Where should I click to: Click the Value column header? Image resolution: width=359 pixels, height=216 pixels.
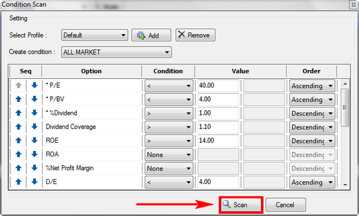[241, 71]
